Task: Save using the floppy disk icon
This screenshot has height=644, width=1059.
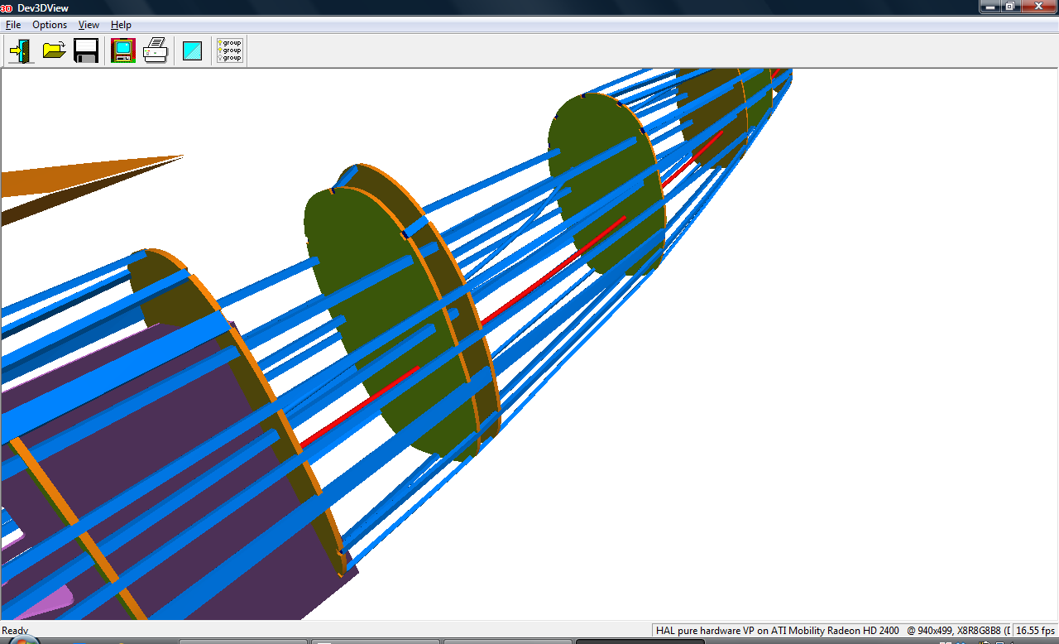Action: pos(86,50)
